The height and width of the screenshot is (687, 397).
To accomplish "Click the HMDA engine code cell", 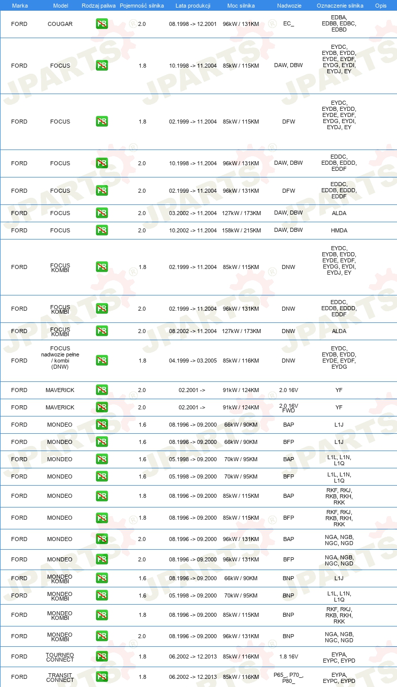I will click(x=339, y=230).
